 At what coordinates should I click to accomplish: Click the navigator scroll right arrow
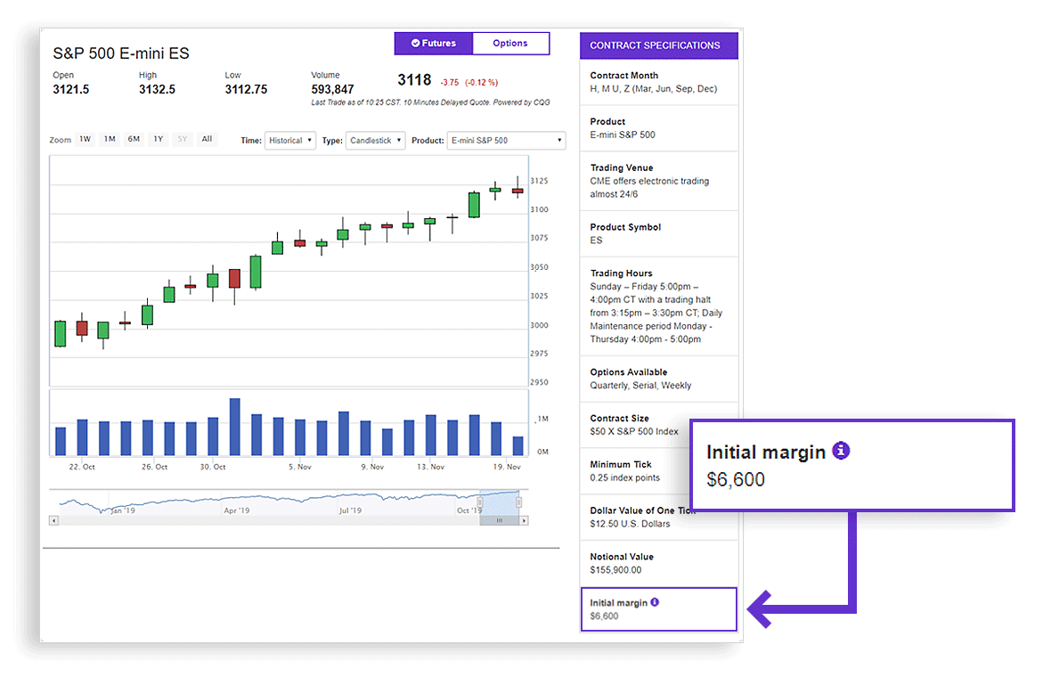point(523,520)
